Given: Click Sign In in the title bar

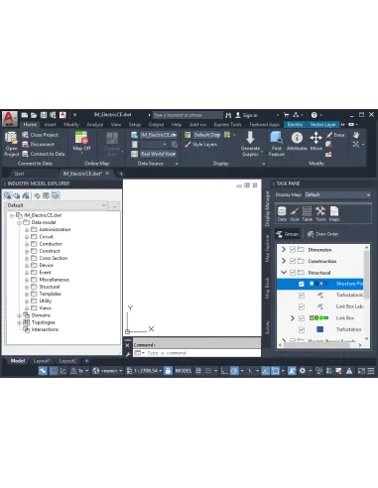Looking at the screenshot, I should tap(247, 115).
